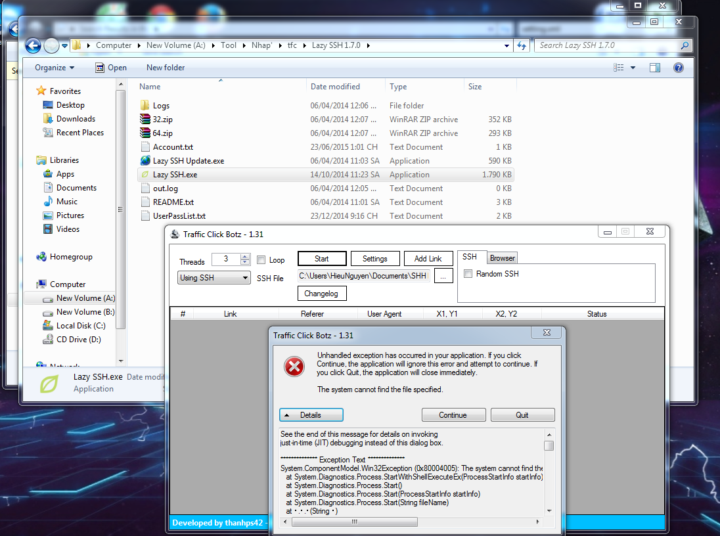Expand the Organize menu
Viewport: 720px width, 536px height.
tap(55, 68)
